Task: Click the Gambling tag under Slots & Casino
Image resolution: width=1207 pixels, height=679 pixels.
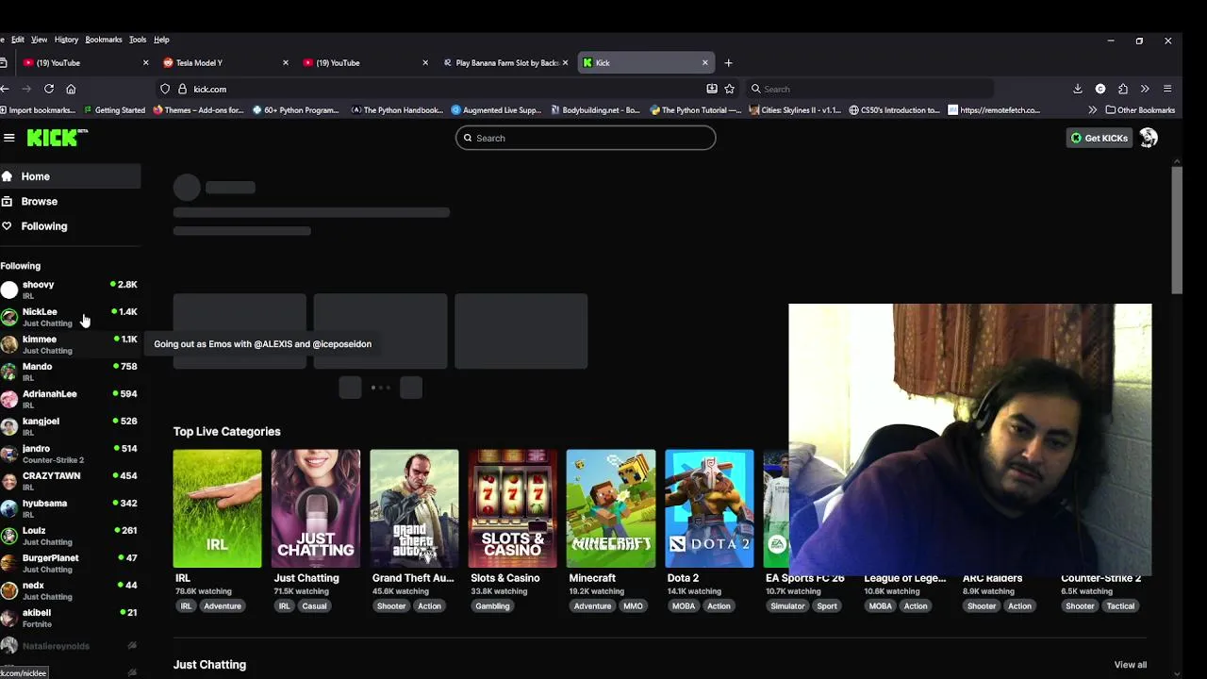Action: point(492,606)
